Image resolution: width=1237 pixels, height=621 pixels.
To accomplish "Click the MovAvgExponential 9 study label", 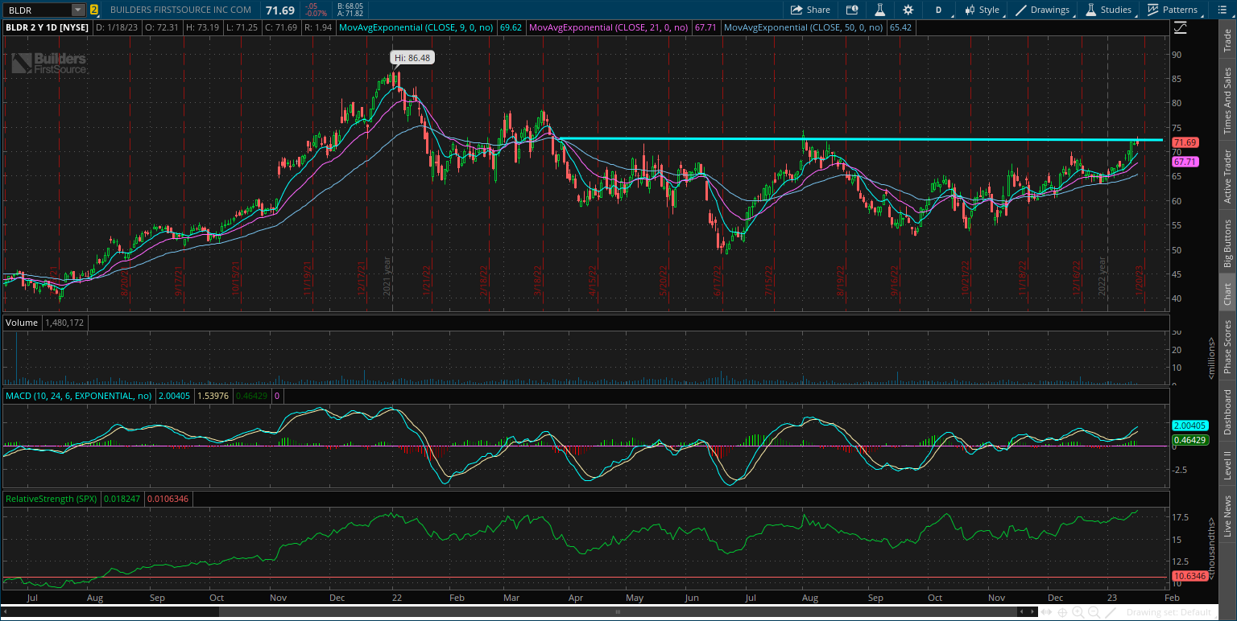I will click(x=416, y=27).
